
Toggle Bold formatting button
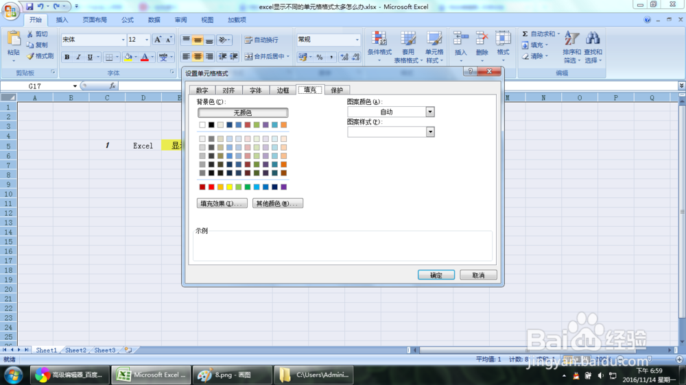click(x=67, y=57)
